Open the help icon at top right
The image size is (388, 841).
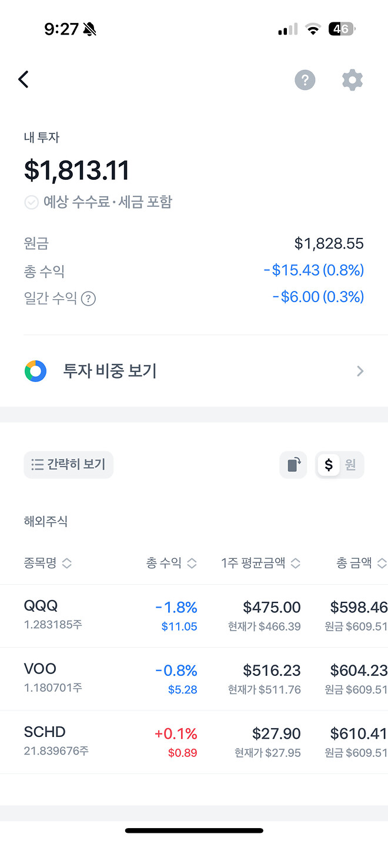tap(305, 80)
